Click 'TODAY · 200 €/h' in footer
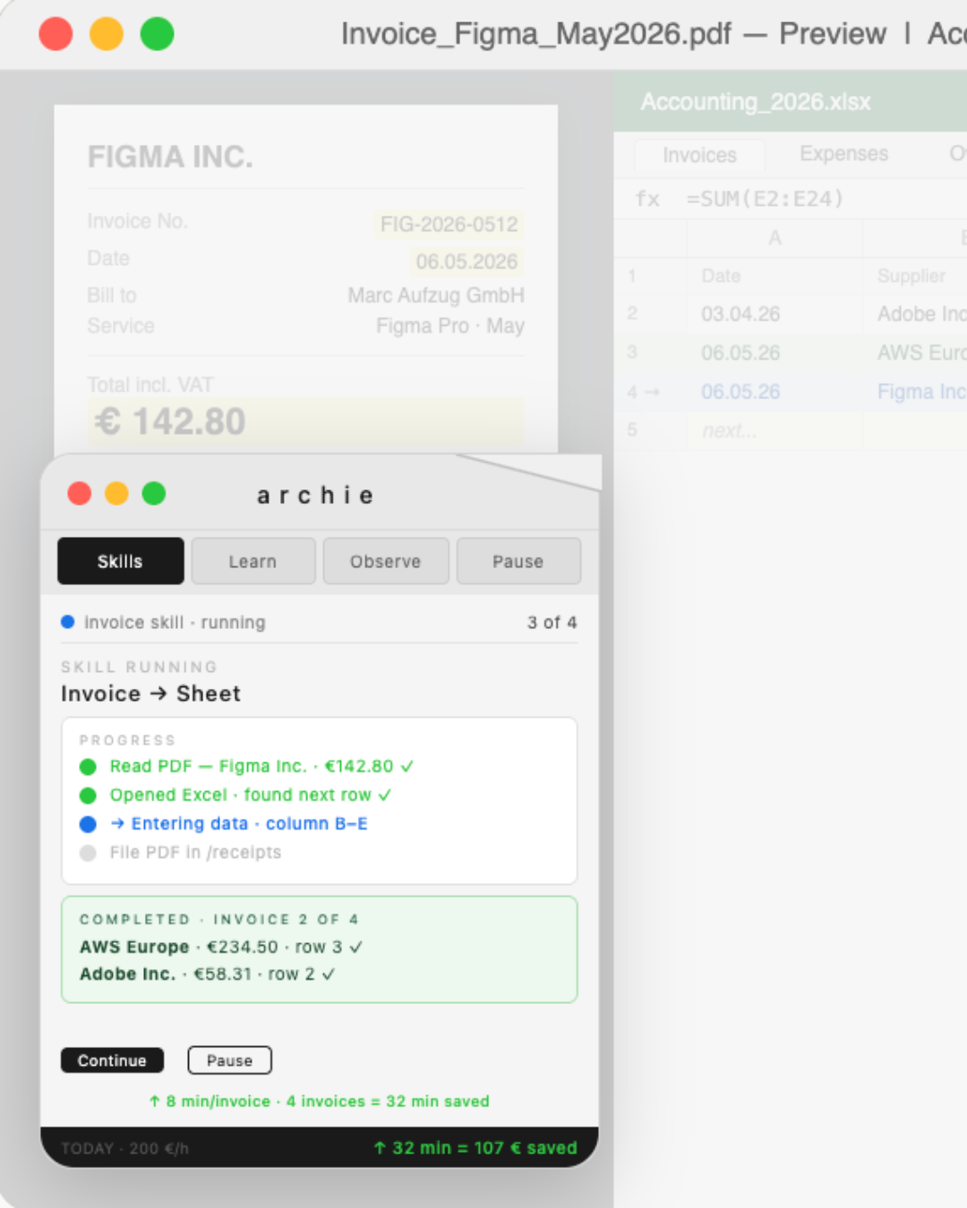Image resolution: width=967 pixels, height=1208 pixels. pyautogui.click(x=124, y=1148)
